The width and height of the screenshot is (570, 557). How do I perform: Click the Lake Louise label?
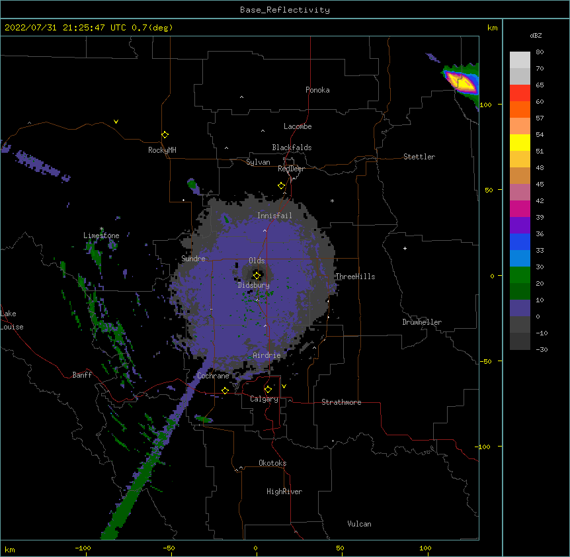click(x=12, y=320)
